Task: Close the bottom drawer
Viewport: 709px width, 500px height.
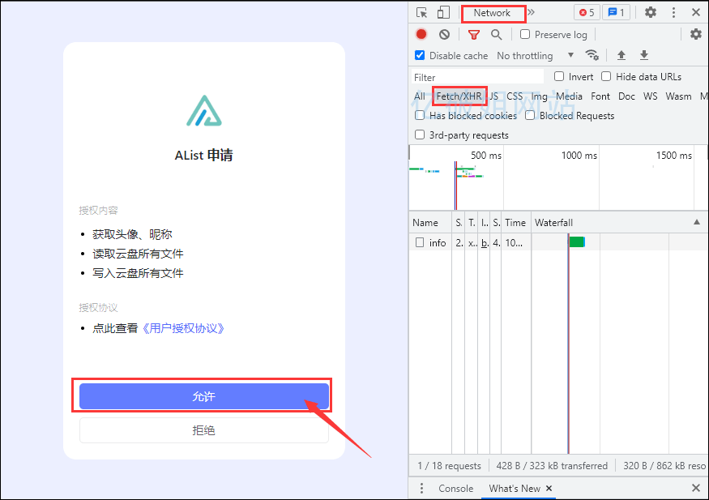Action: click(x=696, y=488)
